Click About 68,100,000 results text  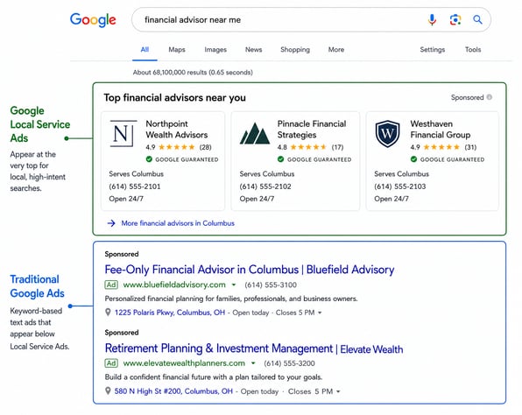click(x=193, y=72)
